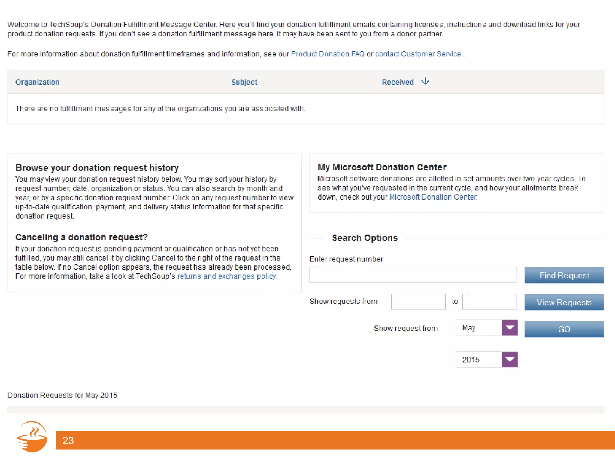Click the end date field after 'to'

point(489,302)
